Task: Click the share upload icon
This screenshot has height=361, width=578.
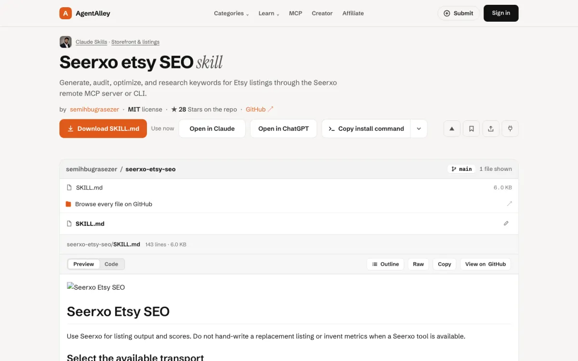Action: (490, 129)
